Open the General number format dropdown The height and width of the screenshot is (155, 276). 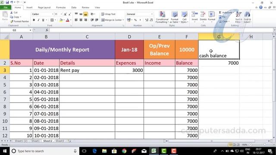coord(152,14)
